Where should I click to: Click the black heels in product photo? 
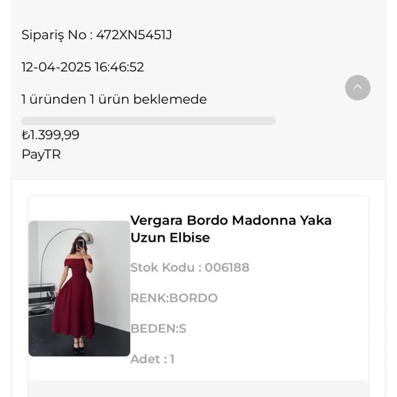click(x=78, y=347)
